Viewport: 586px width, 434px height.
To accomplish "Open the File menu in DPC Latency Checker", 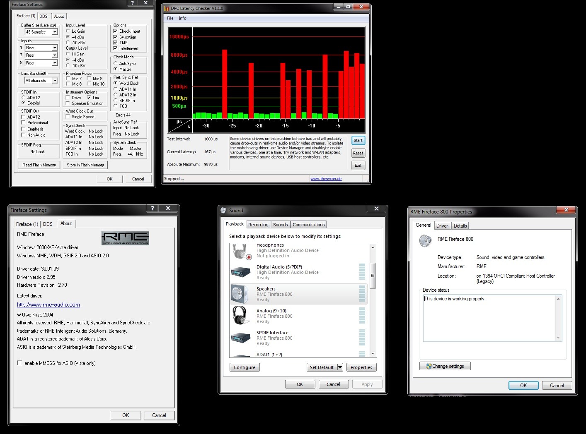I will coord(170,18).
